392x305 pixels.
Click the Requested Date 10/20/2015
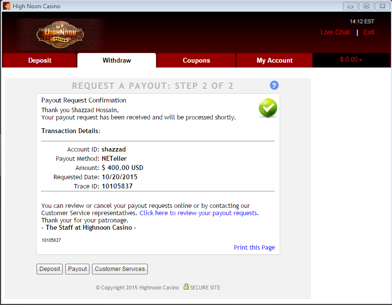[x=120, y=177]
